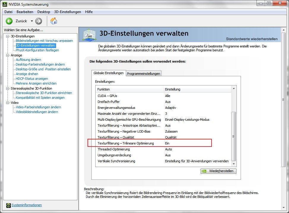Viewport: 289px width, 213px height.
Task: Select the Energieverwaltungsmodus row
Action: 163,108
